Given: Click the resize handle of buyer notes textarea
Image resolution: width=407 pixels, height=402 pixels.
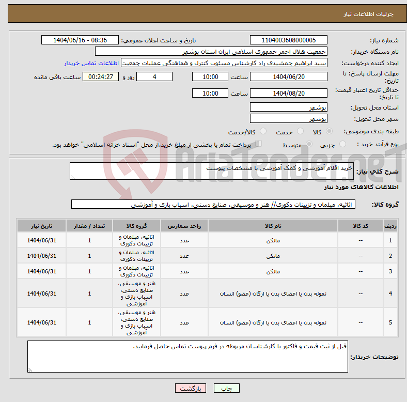Looking at the screenshot, I should [30, 370].
